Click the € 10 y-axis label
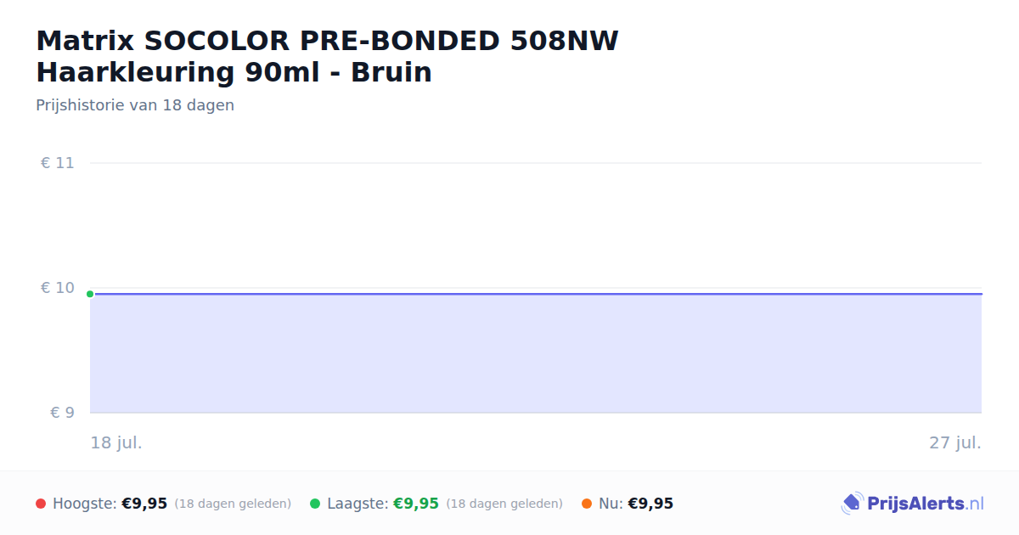Image resolution: width=1019 pixels, height=535 pixels. click(58, 288)
